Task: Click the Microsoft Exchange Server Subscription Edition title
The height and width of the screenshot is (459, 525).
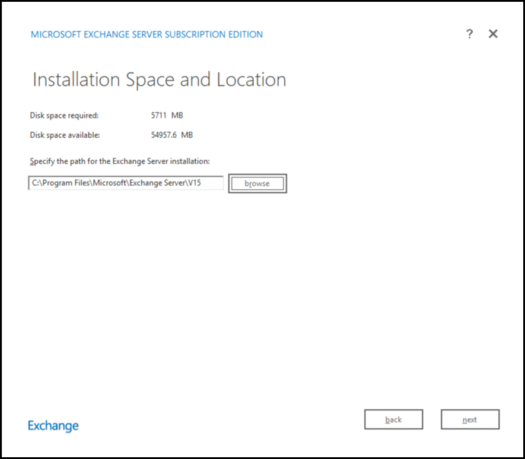Action: click(147, 34)
